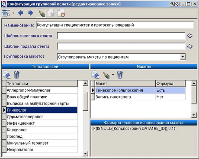Image resolution: width=199 pixels, height=159 pixels.
Task: Go to previous record with left arrow
Action: tap(21, 13)
